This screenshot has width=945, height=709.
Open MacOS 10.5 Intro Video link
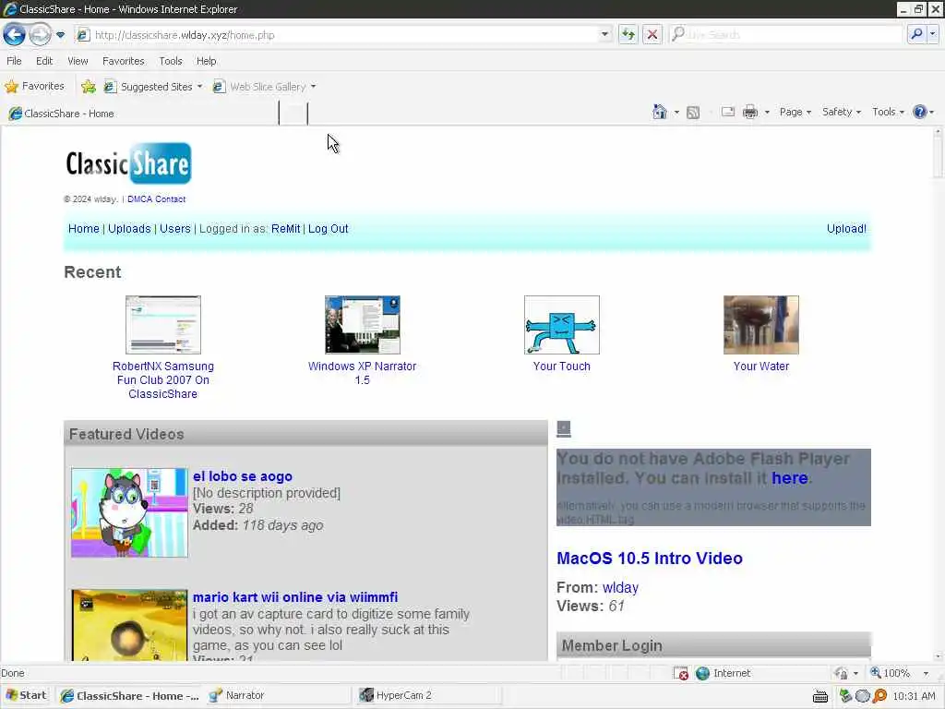click(x=650, y=559)
